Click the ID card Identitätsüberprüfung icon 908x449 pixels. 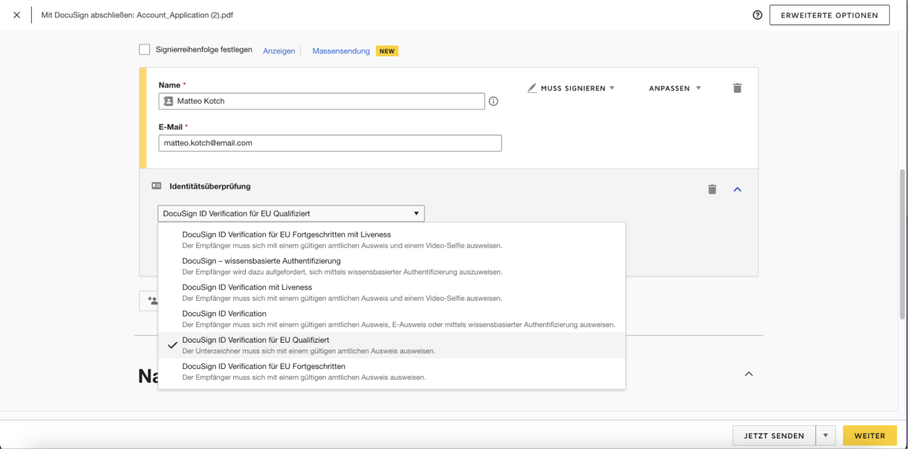coord(156,186)
